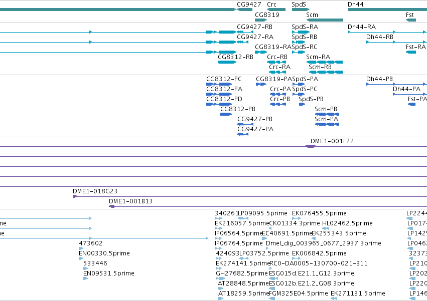Screen dimensions: 427x301
Task: Select EST label EK076455.5prime
Action: point(319,213)
